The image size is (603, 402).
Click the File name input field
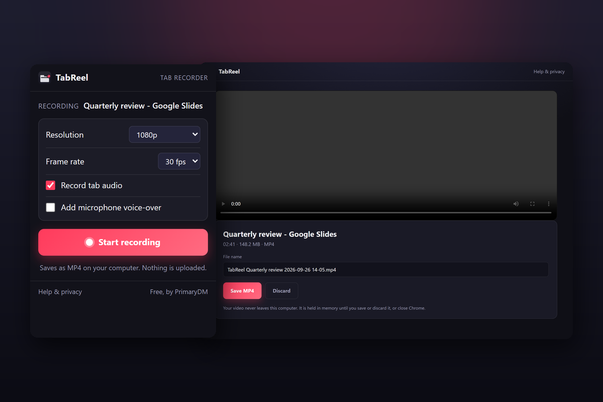(386, 270)
